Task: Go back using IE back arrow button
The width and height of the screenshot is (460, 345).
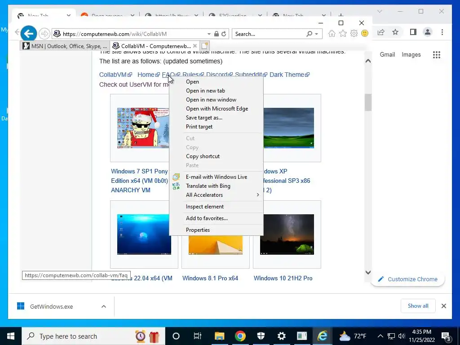Action: (x=28, y=34)
